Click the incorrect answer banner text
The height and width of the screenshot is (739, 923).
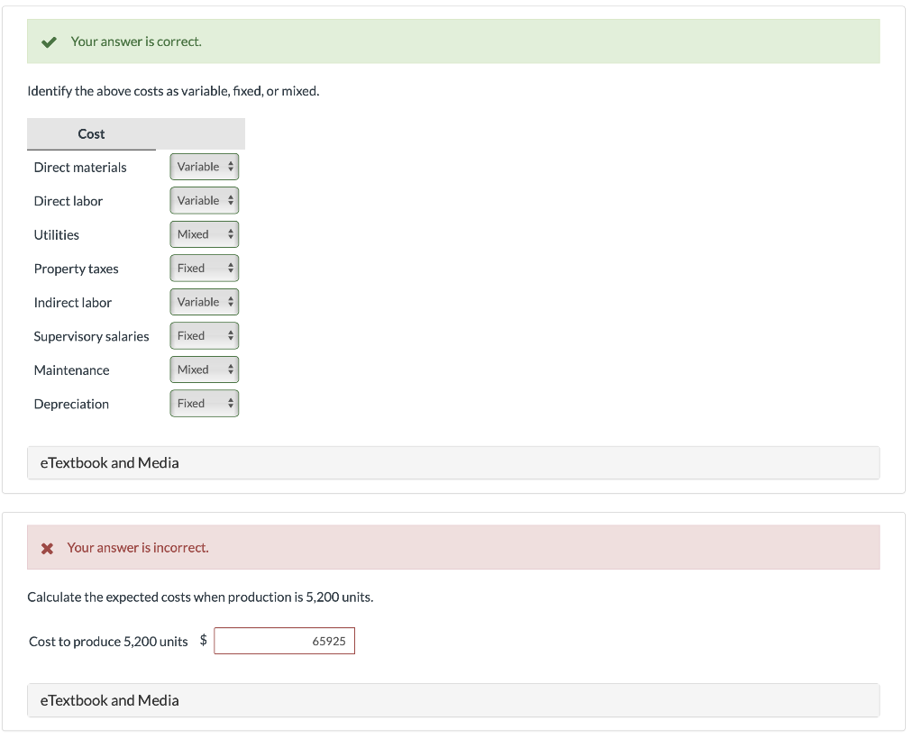[138, 547]
